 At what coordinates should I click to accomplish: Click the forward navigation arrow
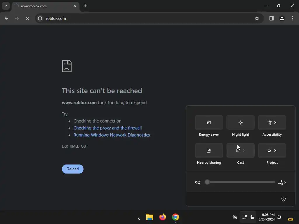[x=17, y=18]
